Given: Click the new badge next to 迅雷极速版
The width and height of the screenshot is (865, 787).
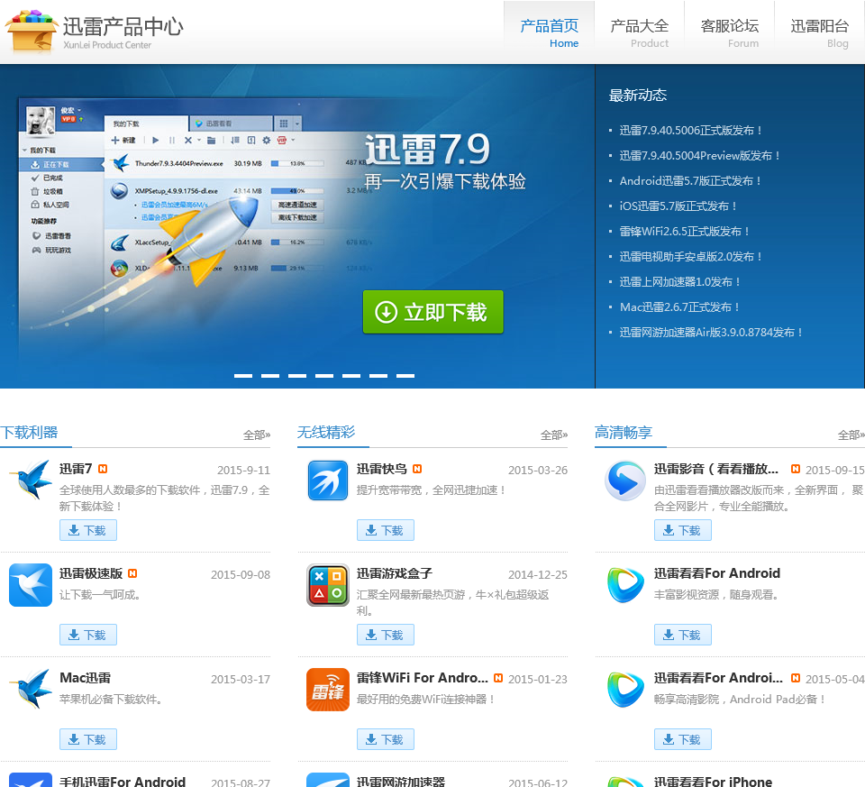Looking at the screenshot, I should pyautogui.click(x=132, y=573).
